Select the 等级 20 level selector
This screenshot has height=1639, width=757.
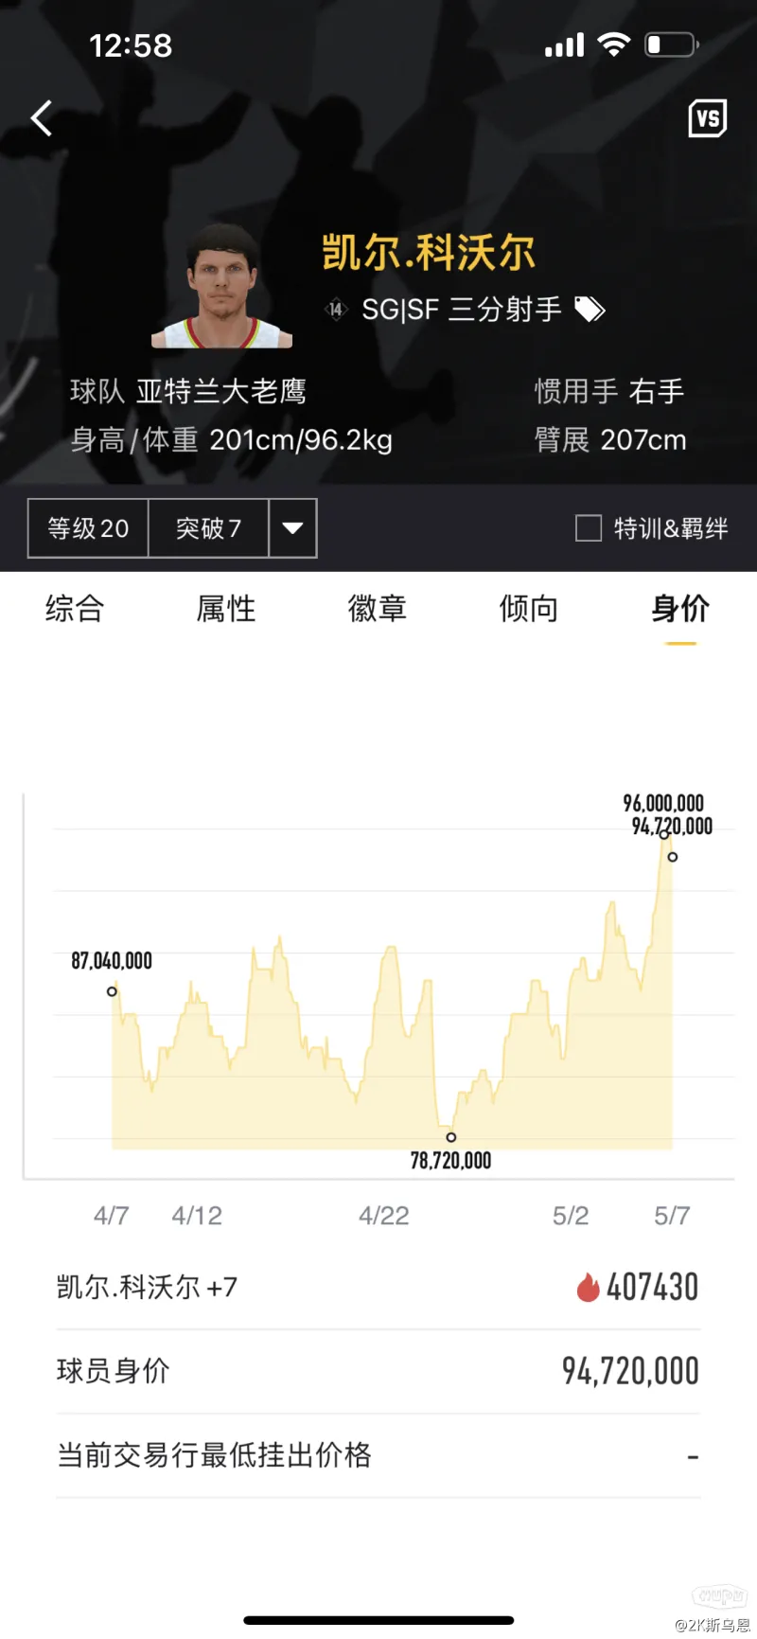(x=88, y=528)
